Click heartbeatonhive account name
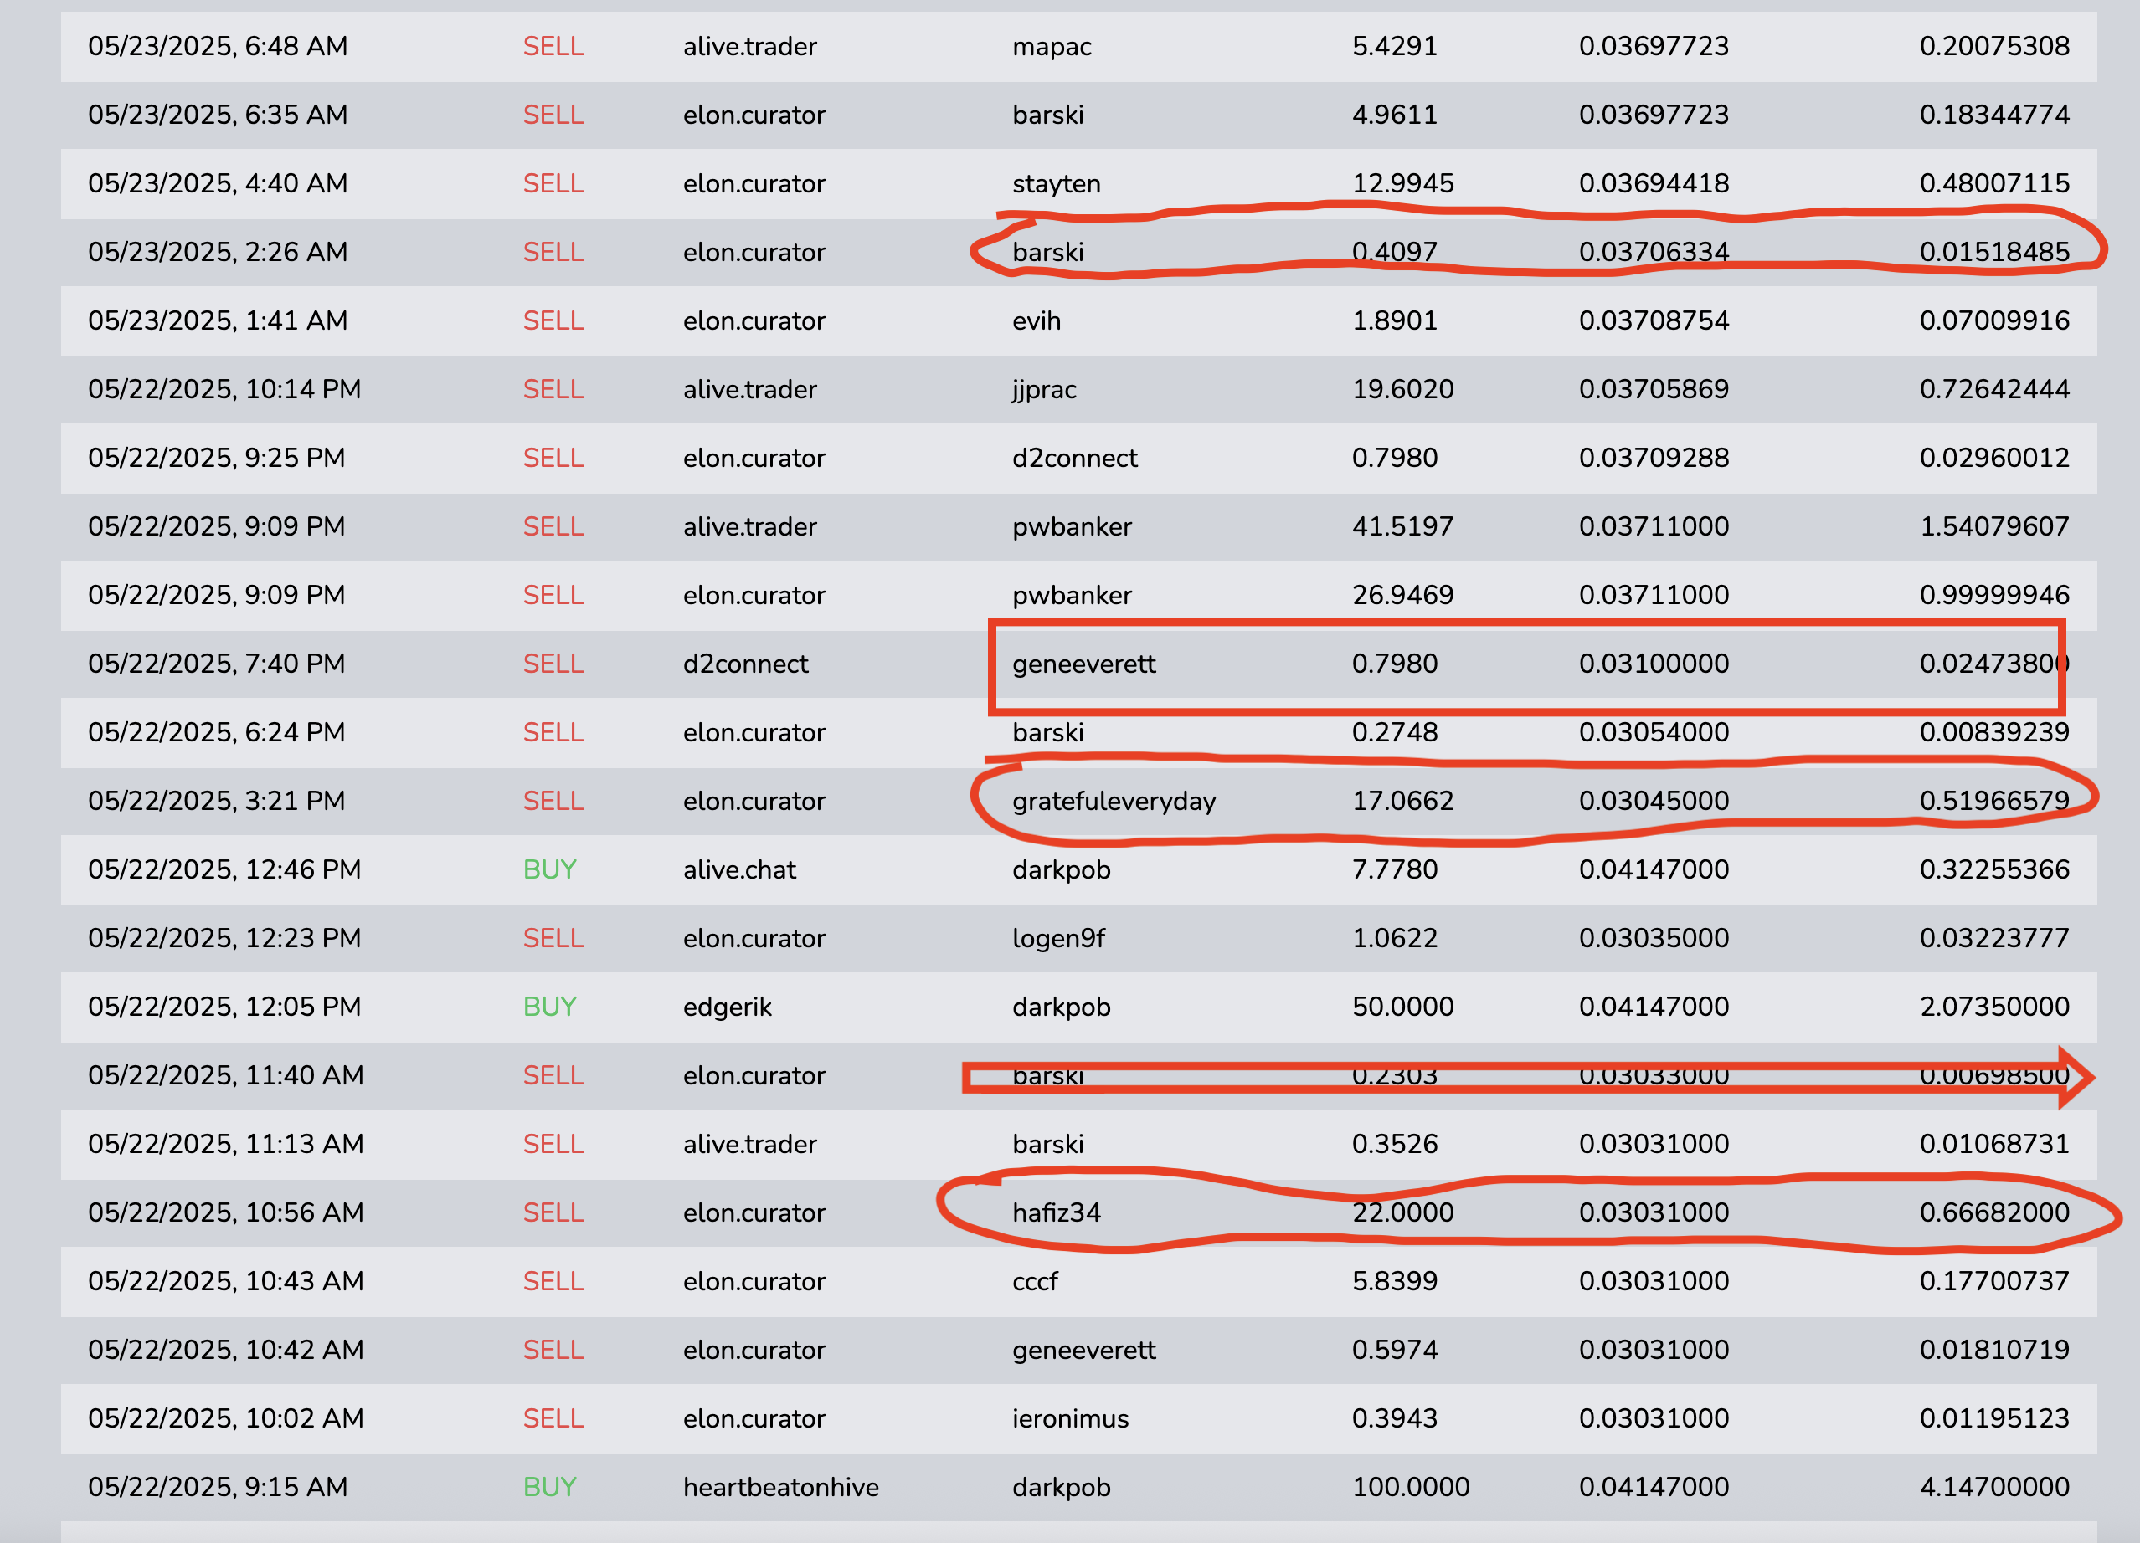 pyautogui.click(x=780, y=1487)
